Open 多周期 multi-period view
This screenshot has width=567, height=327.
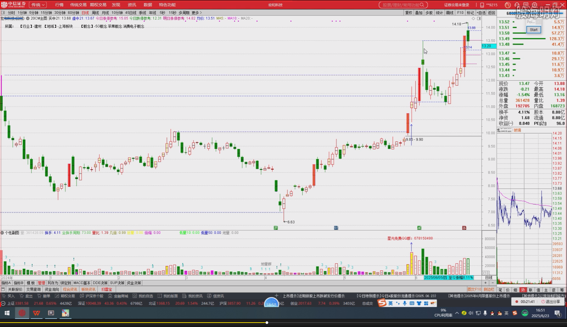point(184,13)
